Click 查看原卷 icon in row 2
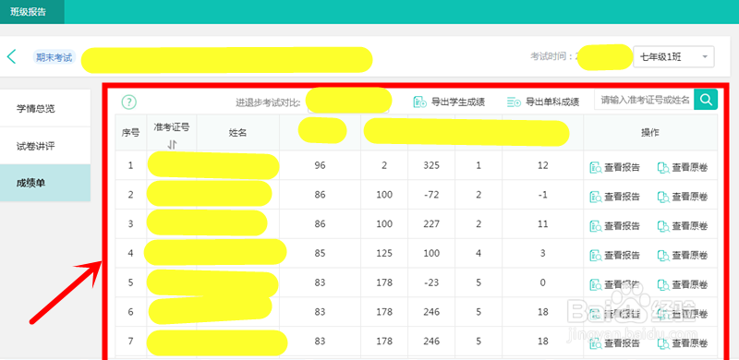 click(663, 197)
